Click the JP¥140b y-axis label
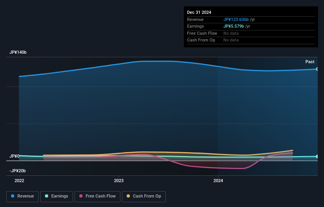Screen dimensions: 324x207 tap(18, 52)
